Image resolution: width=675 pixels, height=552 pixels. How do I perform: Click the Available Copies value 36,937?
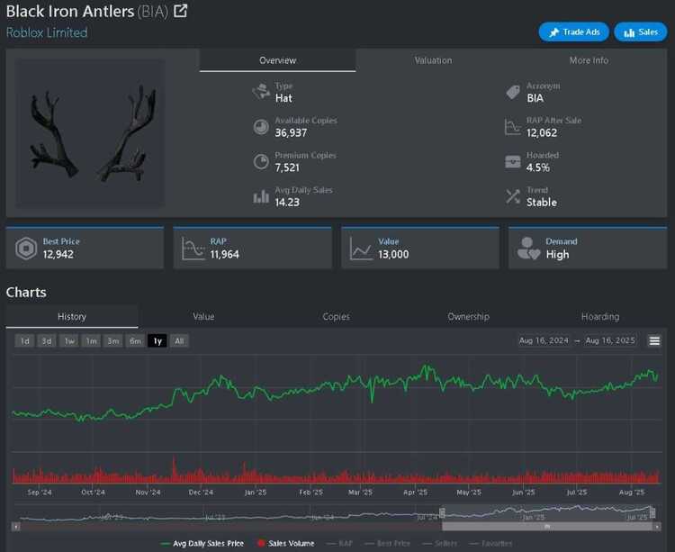[291, 133]
